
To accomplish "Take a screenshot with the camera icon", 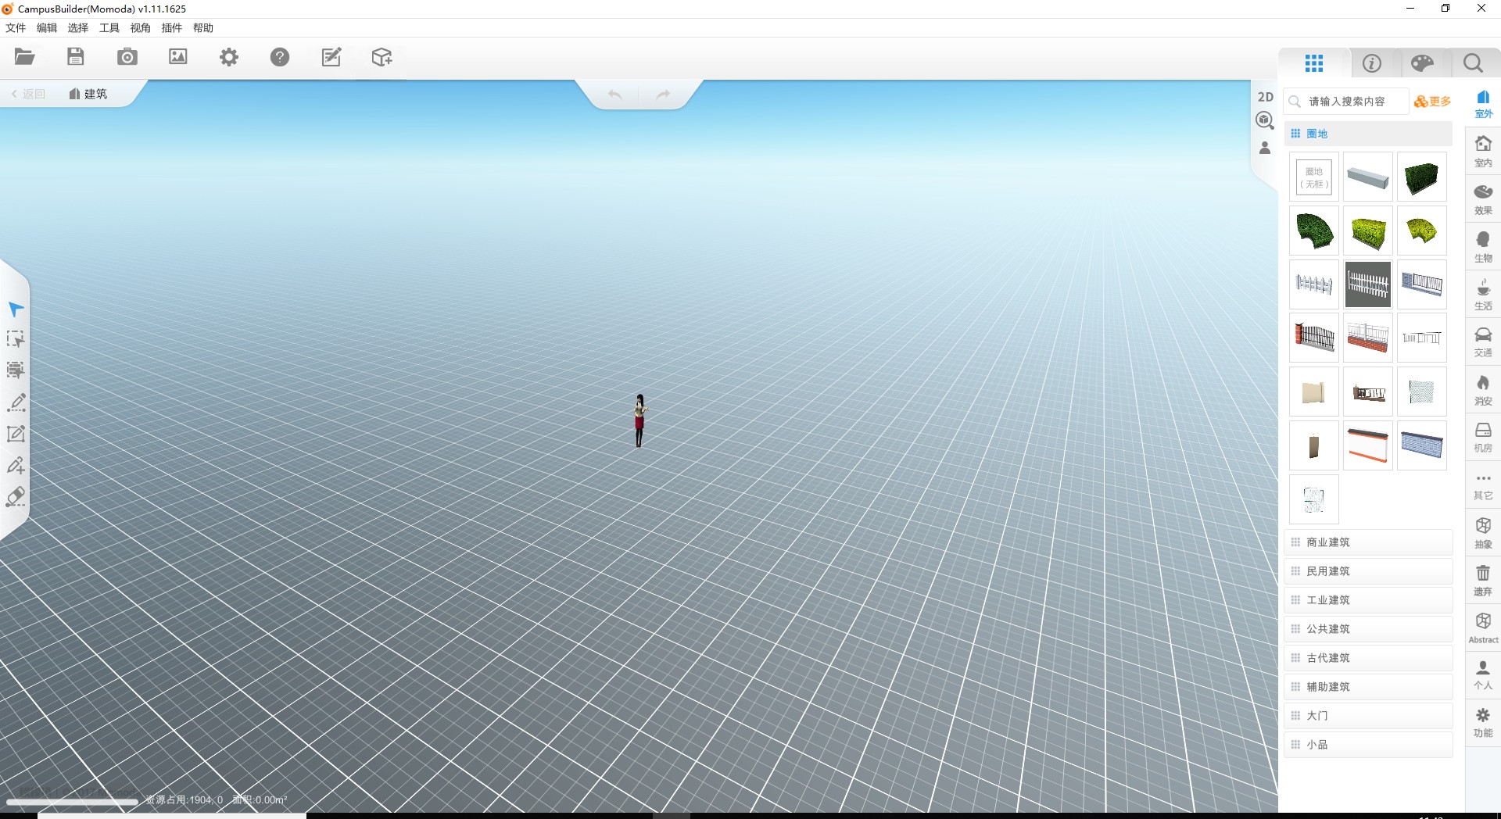I will 127,57.
